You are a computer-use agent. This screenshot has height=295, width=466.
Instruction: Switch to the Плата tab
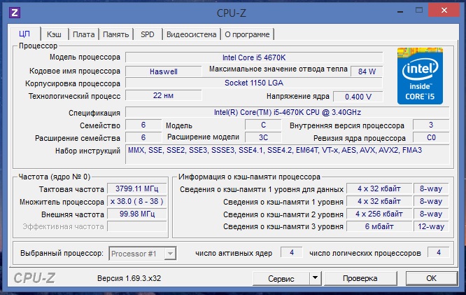click(x=84, y=34)
